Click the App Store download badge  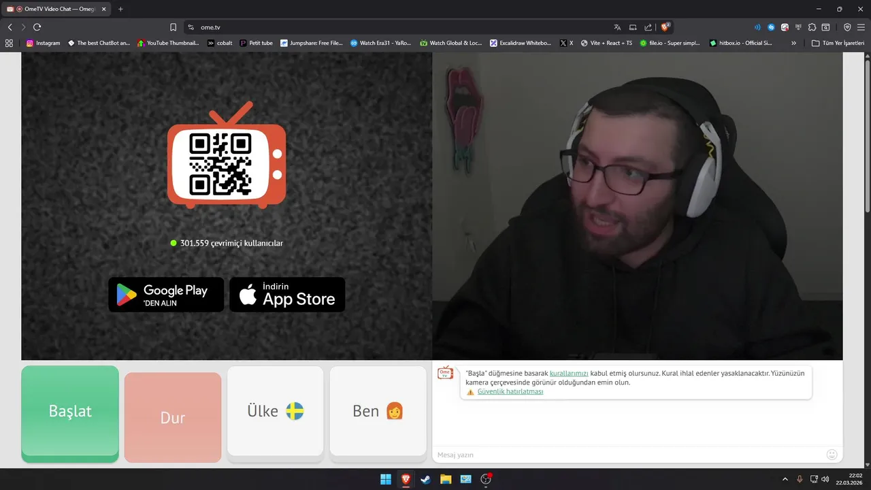point(287,295)
